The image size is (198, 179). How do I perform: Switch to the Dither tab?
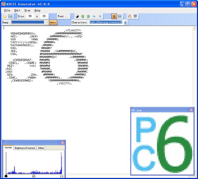coord(41,148)
